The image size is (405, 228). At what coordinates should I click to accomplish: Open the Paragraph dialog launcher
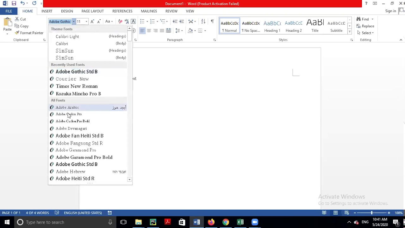point(215,40)
